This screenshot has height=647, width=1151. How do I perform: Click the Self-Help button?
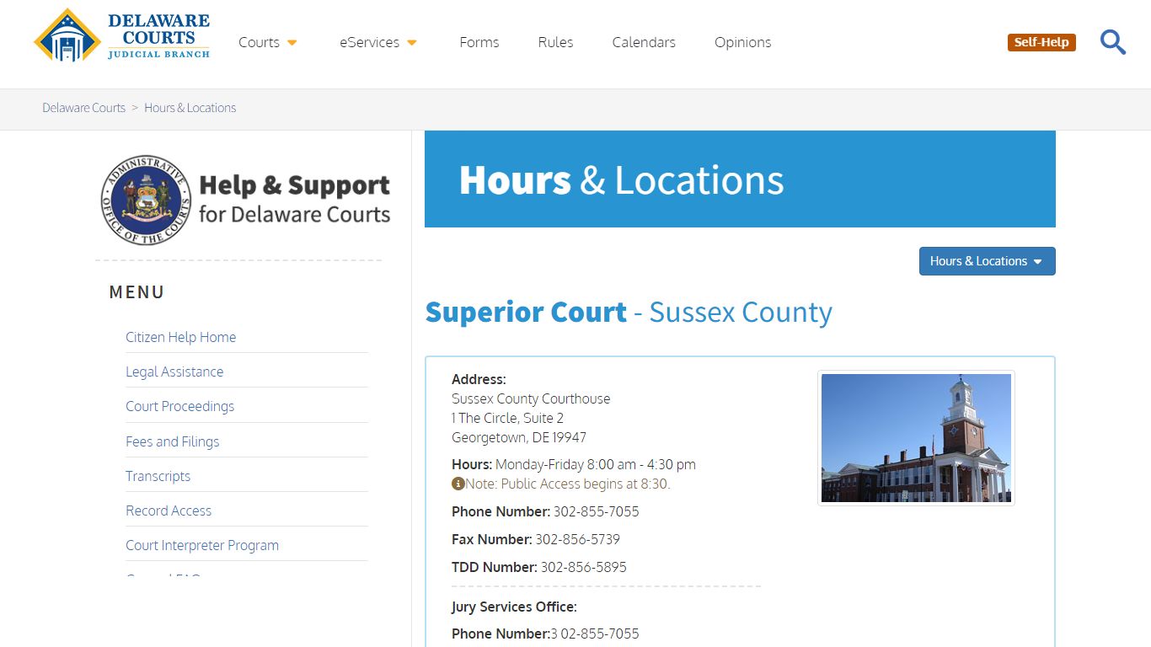1041,42
